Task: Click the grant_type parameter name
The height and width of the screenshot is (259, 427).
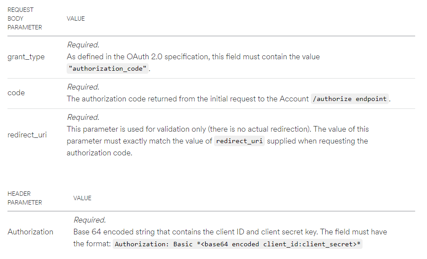Action: (26, 57)
